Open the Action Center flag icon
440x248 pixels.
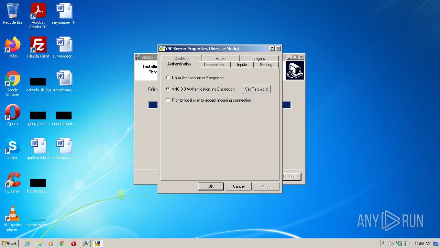point(407,244)
